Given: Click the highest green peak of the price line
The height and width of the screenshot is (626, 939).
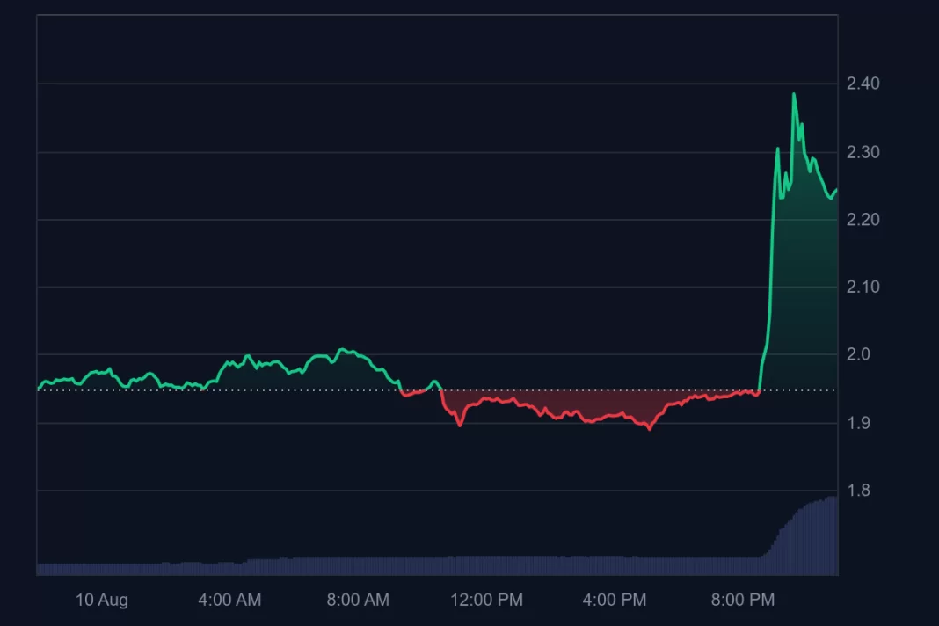Looking at the screenshot, I should pos(794,94).
